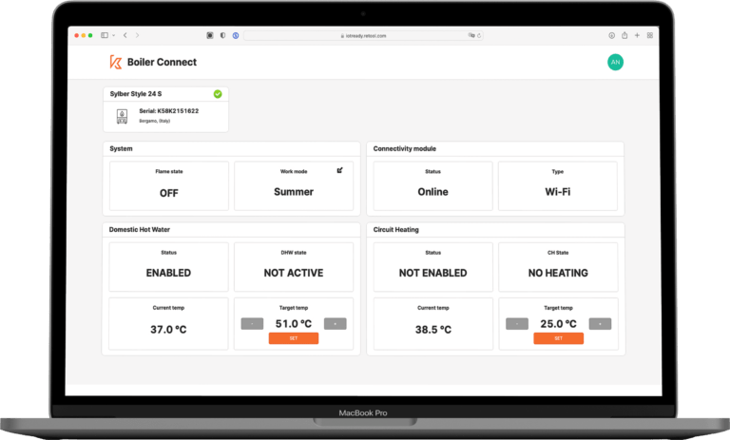
Task: Select the Sylber Style 24 S card title
Action: [136, 93]
